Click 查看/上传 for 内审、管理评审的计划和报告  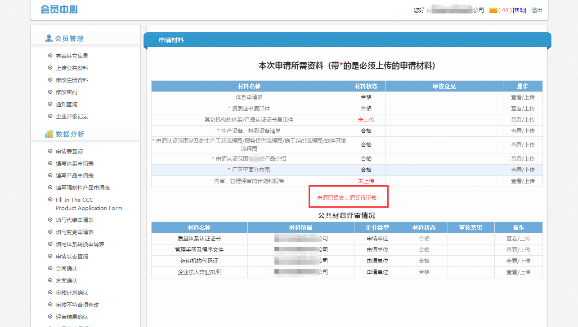tap(522, 181)
